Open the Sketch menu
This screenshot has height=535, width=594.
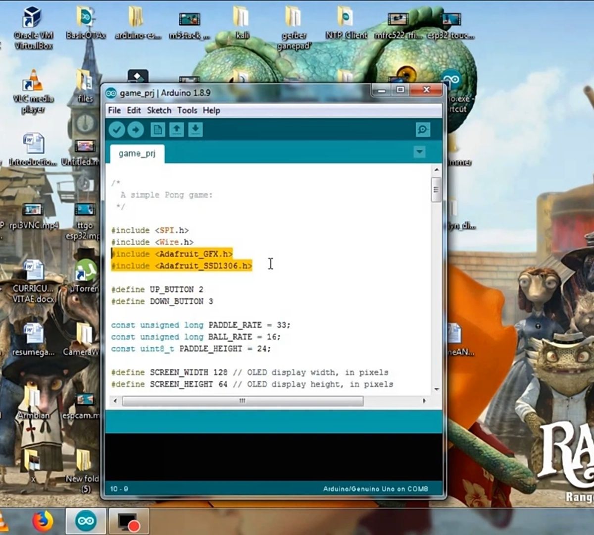pyautogui.click(x=158, y=110)
